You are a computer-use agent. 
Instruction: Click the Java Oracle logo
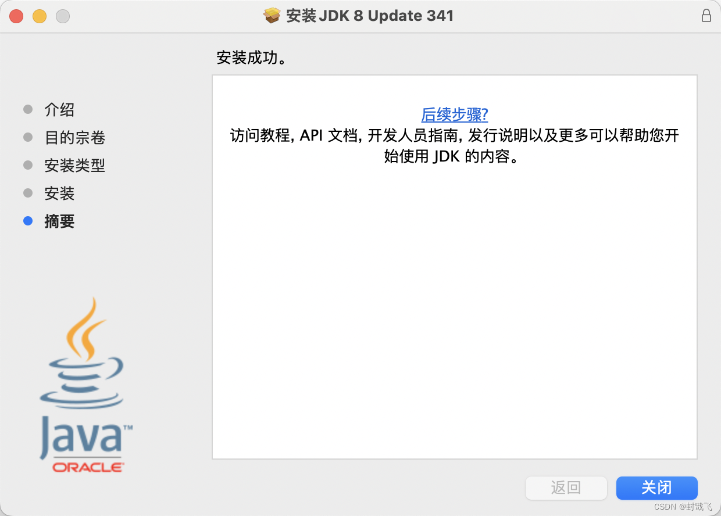point(86,385)
